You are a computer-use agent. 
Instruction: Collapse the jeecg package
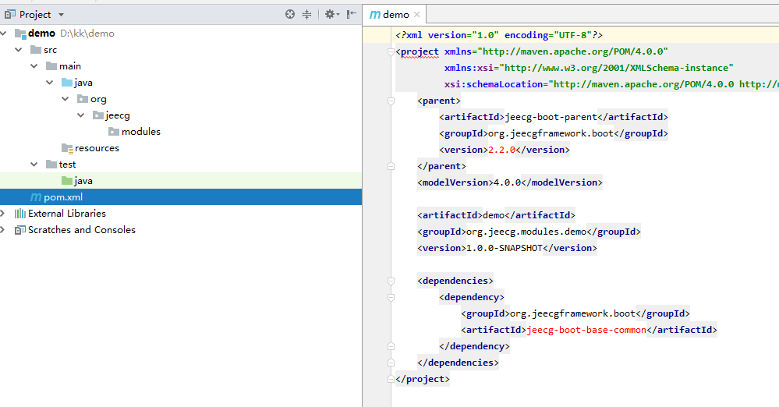81,115
